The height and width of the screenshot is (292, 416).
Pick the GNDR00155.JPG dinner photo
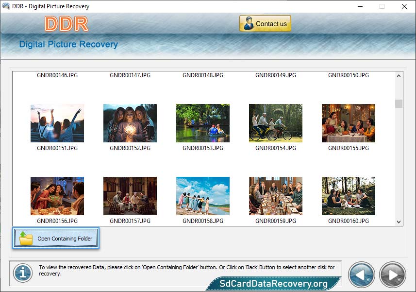(349, 123)
